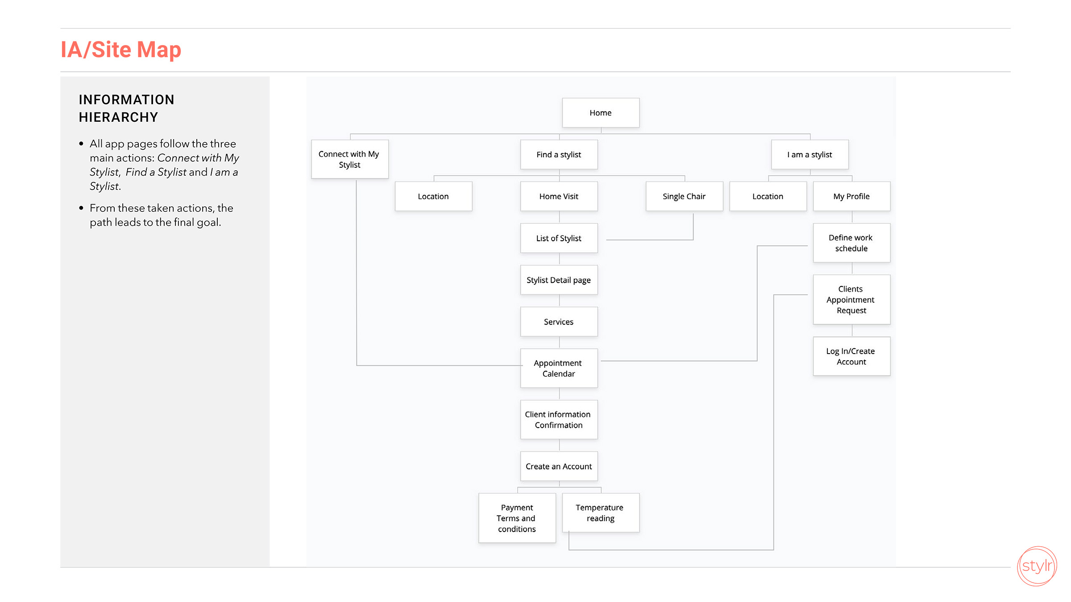Viewport: 1071px width, 602px height.
Task: Open the Stylist Detail page box
Action: pos(559,280)
